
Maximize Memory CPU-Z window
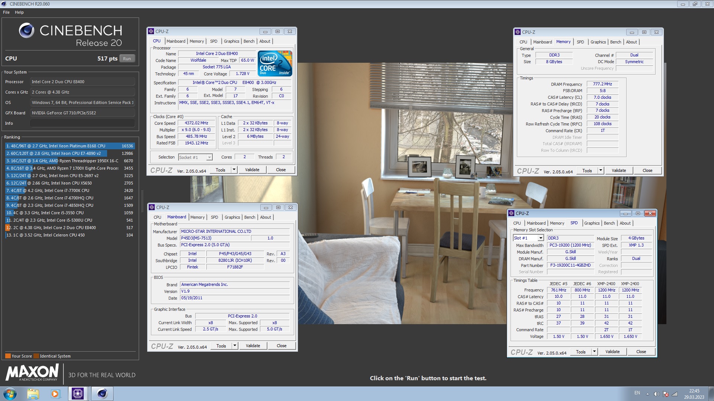644,32
